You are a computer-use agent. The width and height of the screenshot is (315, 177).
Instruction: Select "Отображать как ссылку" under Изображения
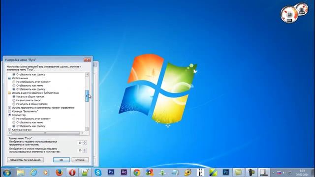click(x=14, y=89)
